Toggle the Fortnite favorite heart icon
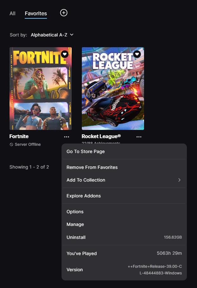The height and width of the screenshot is (288, 197). [65, 54]
